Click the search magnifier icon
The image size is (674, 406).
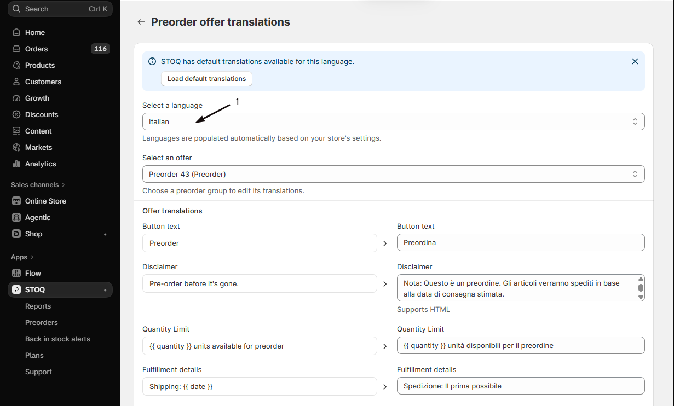[16, 9]
